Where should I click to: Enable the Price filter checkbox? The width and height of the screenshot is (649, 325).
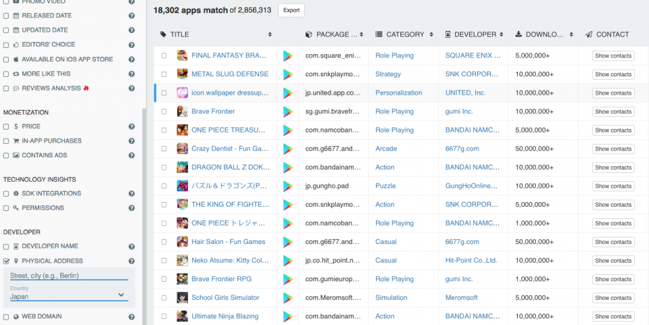[6, 126]
